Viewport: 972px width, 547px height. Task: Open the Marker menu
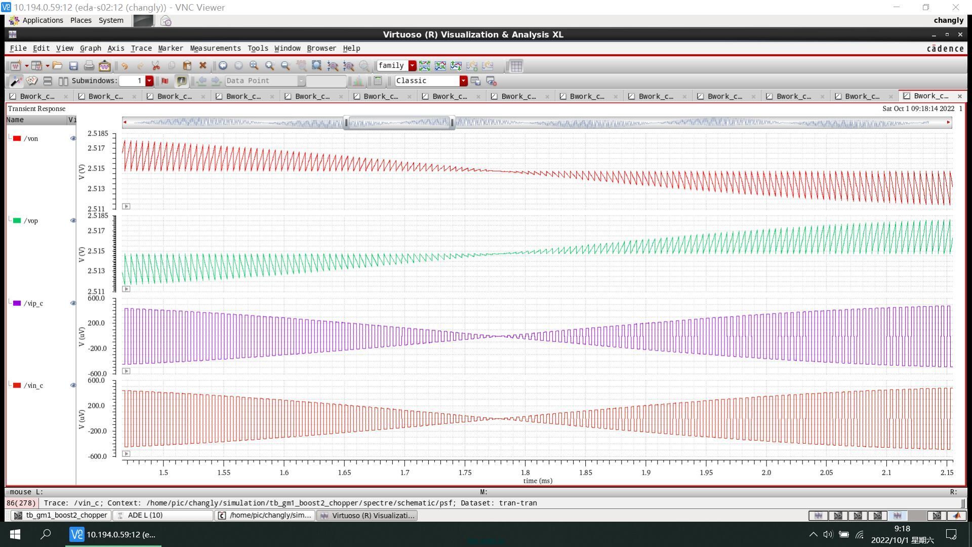[x=171, y=48]
